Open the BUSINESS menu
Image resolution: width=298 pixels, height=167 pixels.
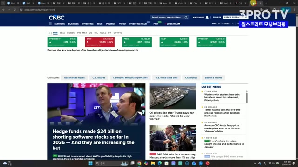click(x=74, y=24)
